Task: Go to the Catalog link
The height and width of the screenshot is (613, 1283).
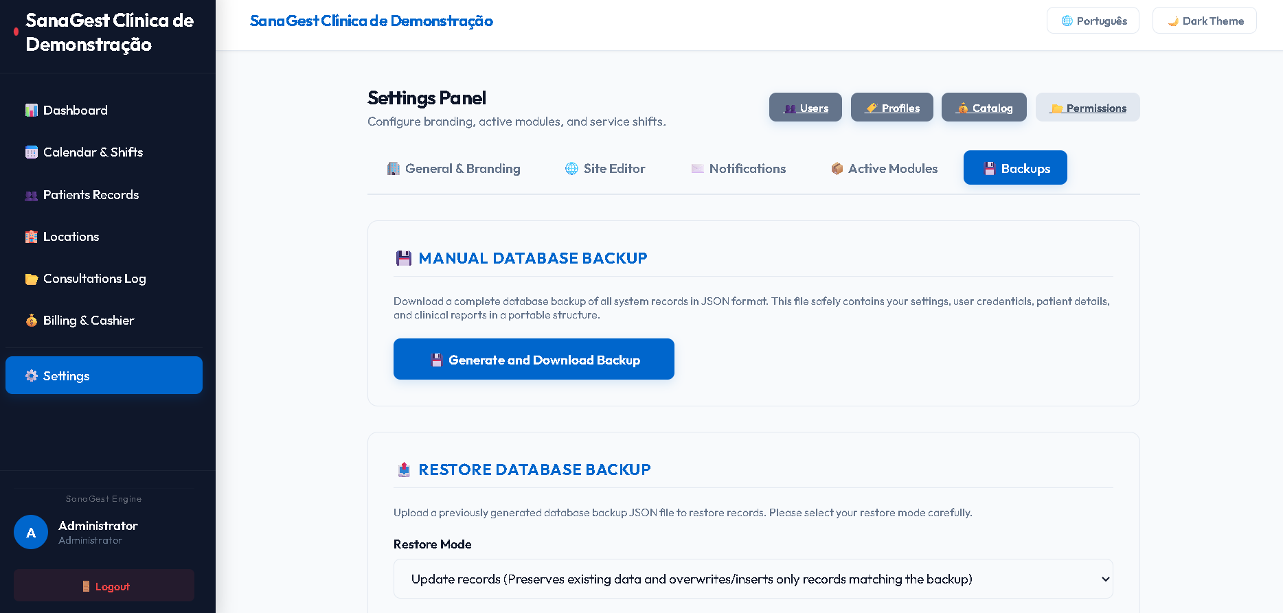Action: coord(984,107)
